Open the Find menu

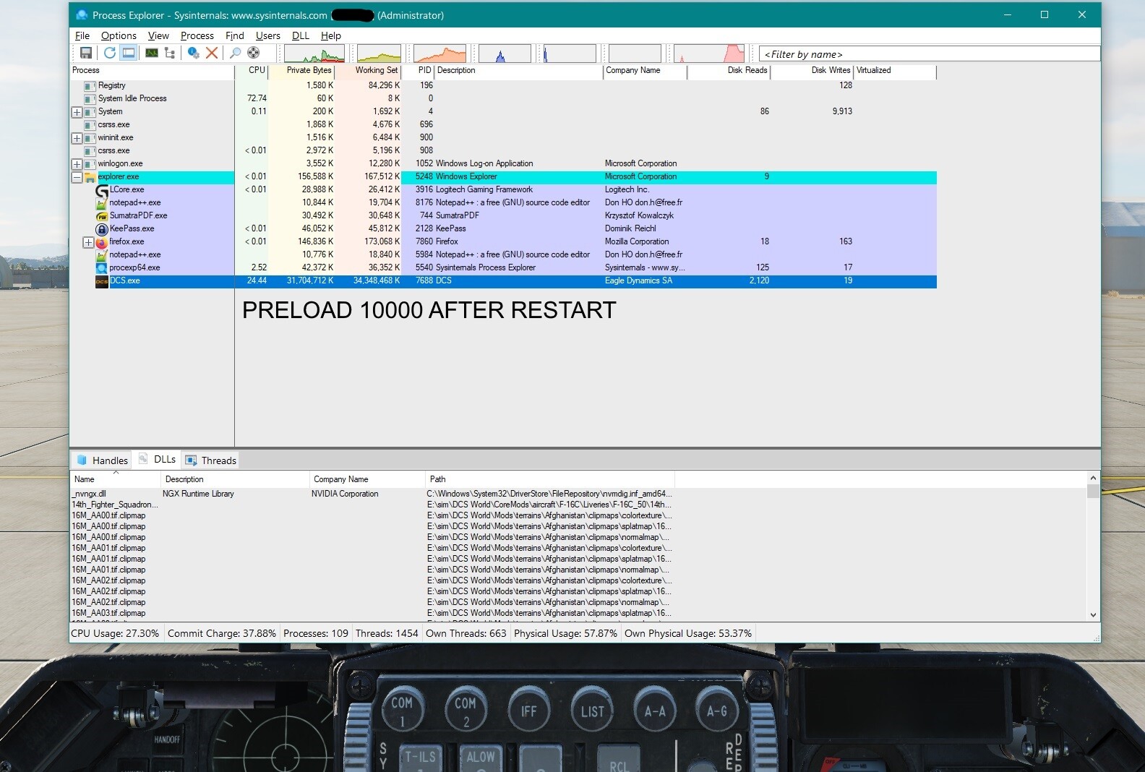[235, 35]
